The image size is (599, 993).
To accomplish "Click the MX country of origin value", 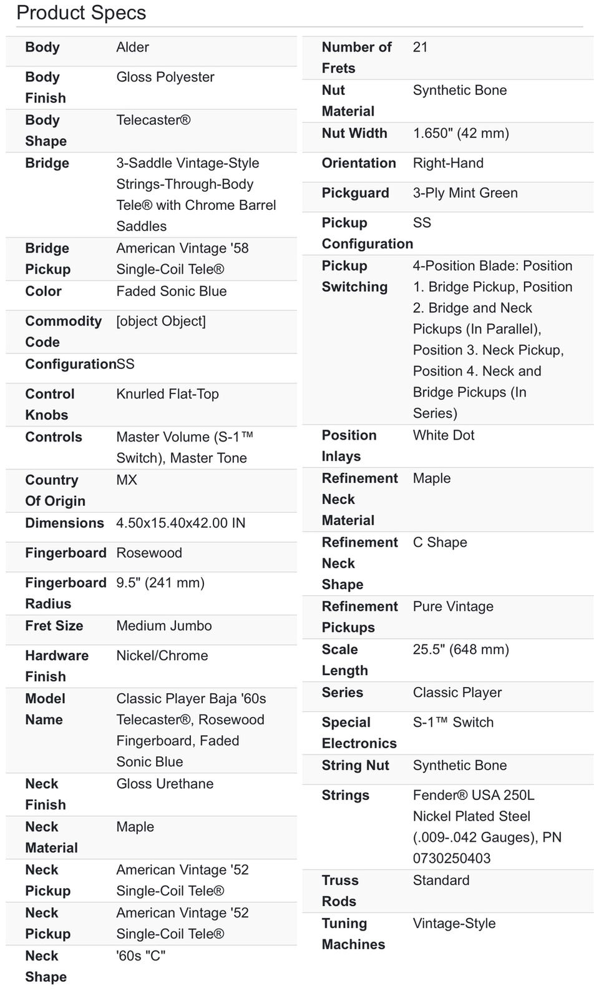I will (x=127, y=480).
